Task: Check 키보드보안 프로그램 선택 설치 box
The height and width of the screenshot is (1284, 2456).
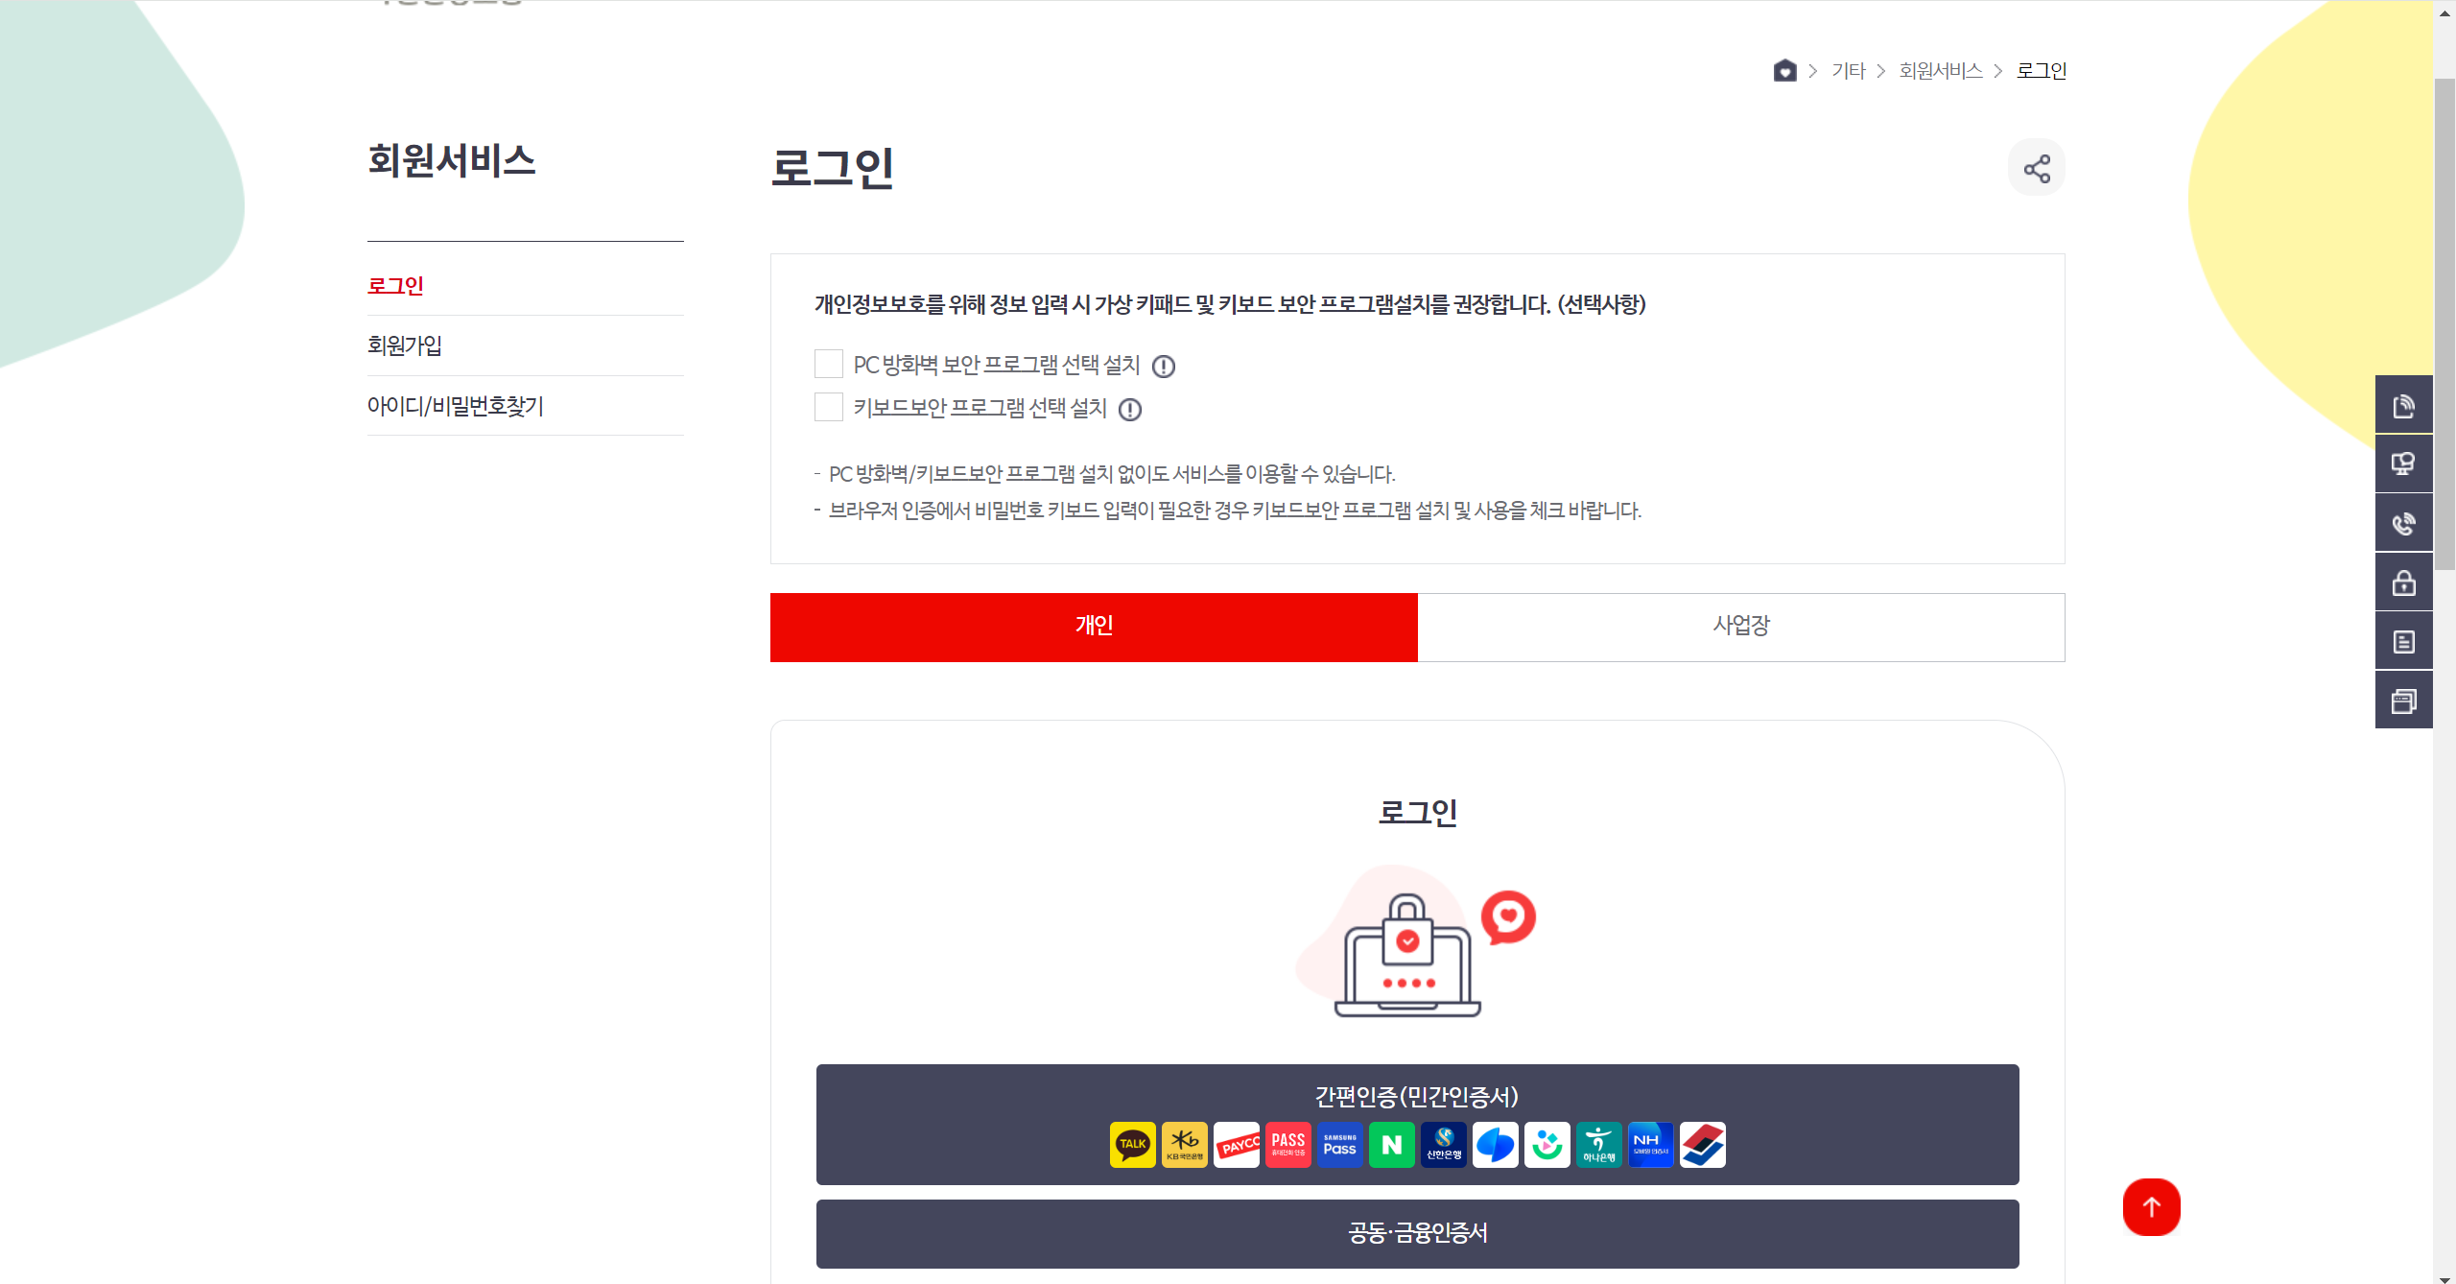Action: (x=828, y=407)
